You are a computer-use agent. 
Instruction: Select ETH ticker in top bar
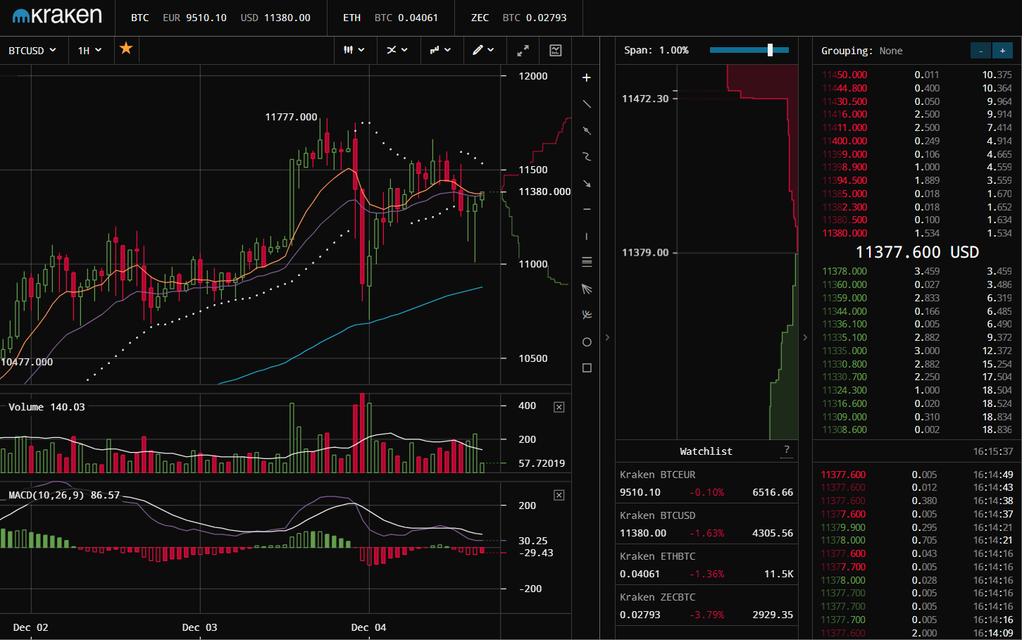click(x=351, y=18)
